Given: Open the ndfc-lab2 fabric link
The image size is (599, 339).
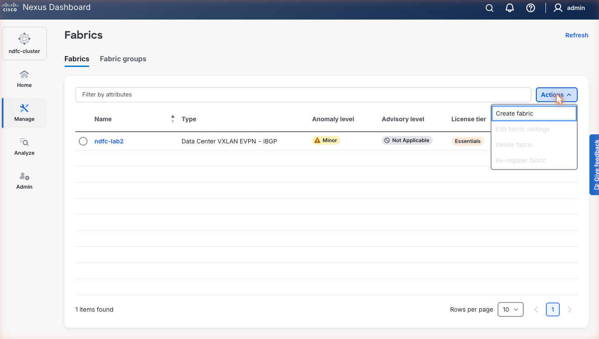Looking at the screenshot, I should [x=109, y=141].
